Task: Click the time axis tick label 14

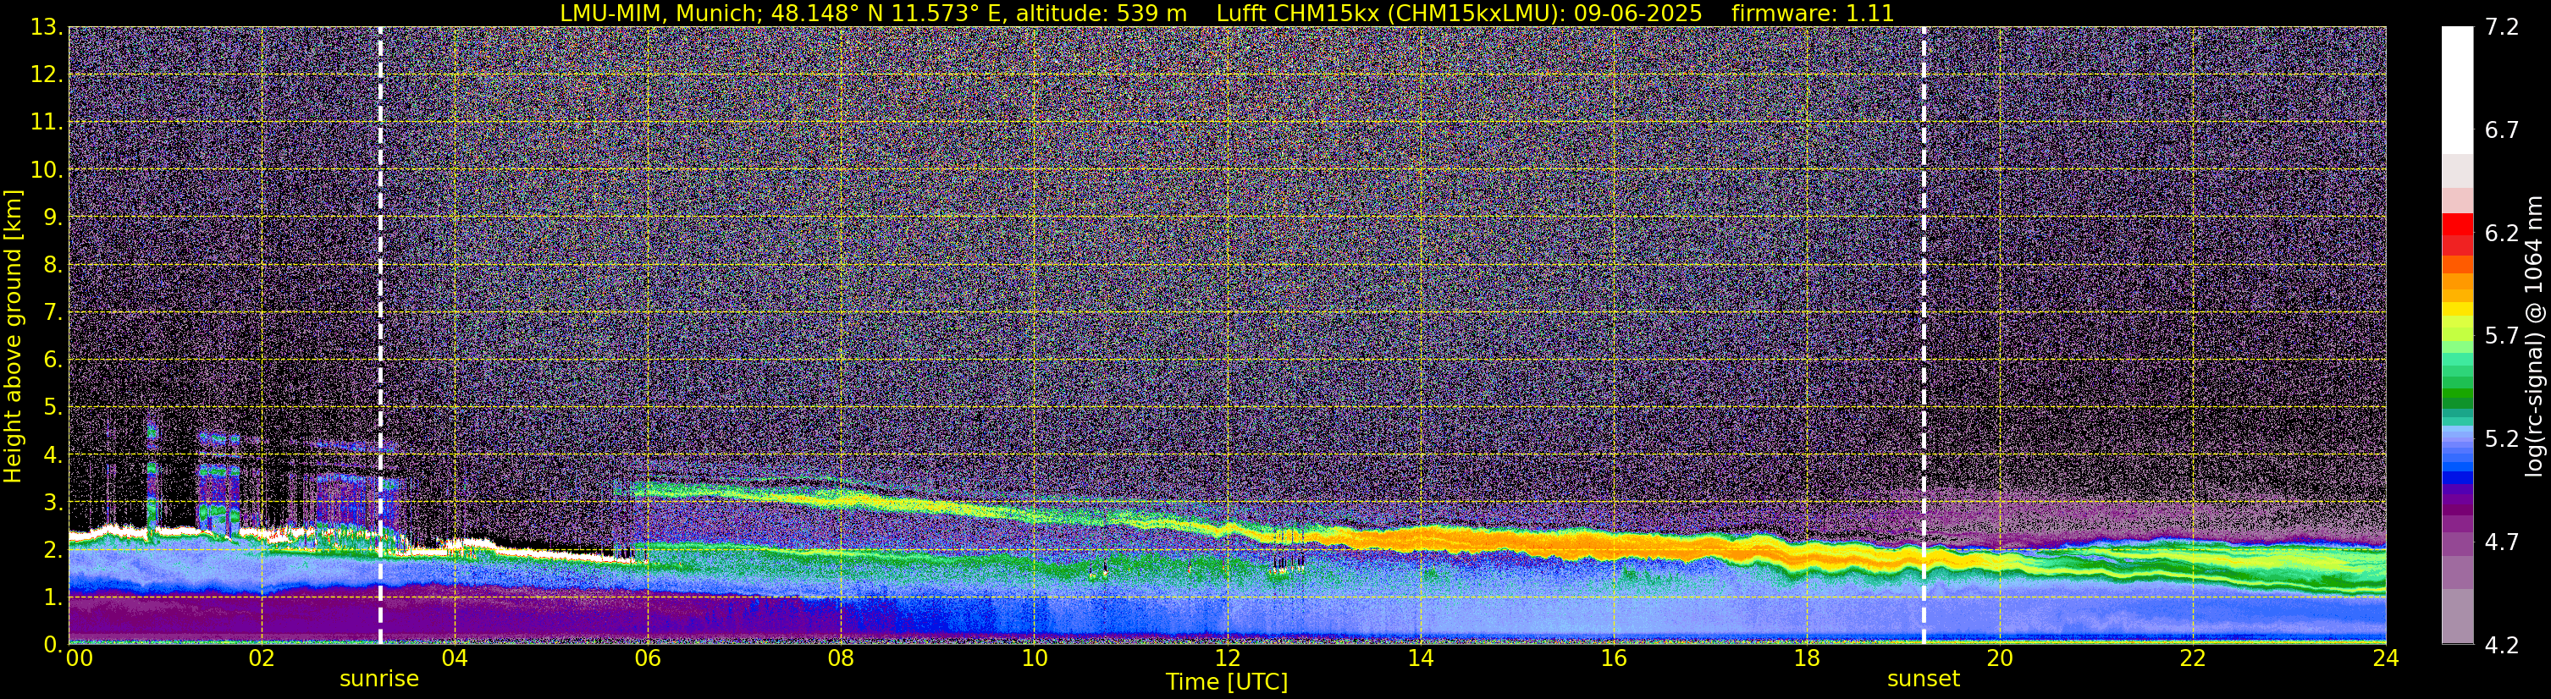Action: [1420, 658]
